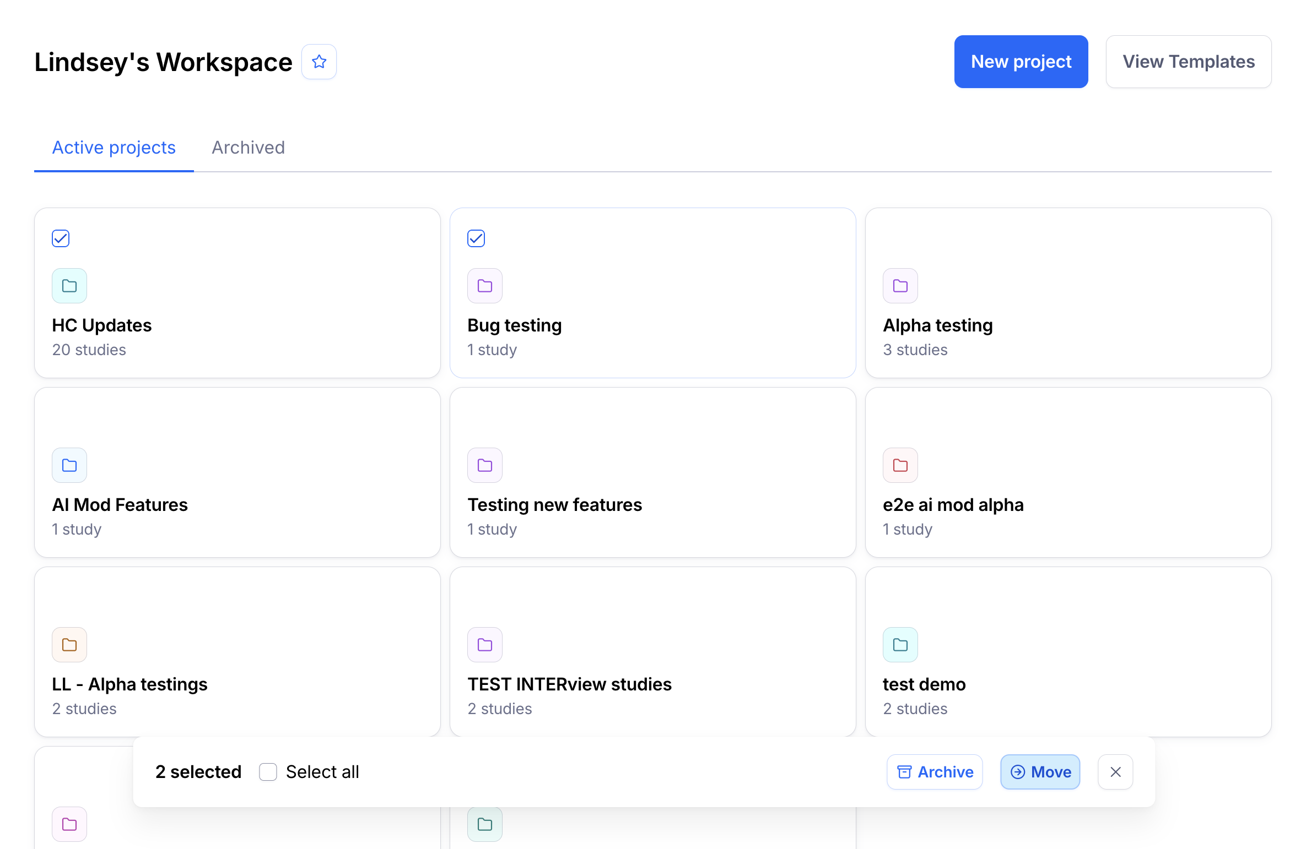Click folder icon on TEST INTERview studies card

click(485, 645)
